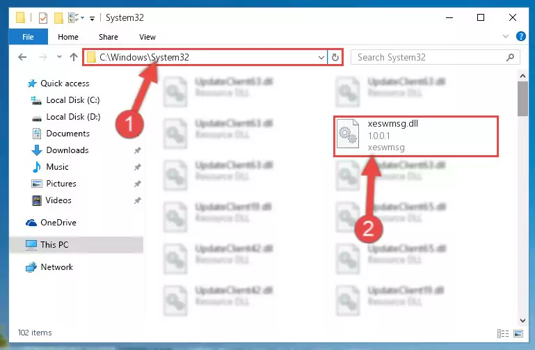Click the pin icon next to Downloads
The image size is (535, 350).
coord(138,150)
